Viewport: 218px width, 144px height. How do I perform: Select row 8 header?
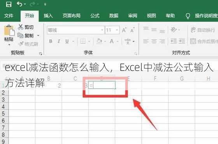[x=4, y=134]
